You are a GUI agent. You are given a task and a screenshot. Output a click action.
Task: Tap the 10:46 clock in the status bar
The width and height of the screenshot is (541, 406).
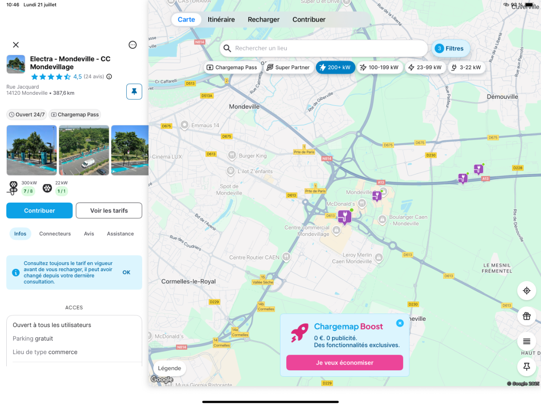[13, 5]
